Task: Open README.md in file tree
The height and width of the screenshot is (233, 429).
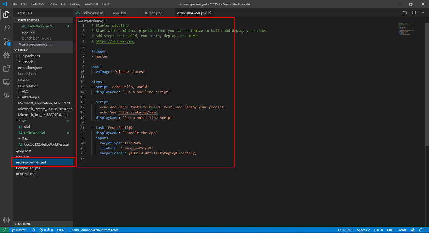Action: [x=26, y=174]
